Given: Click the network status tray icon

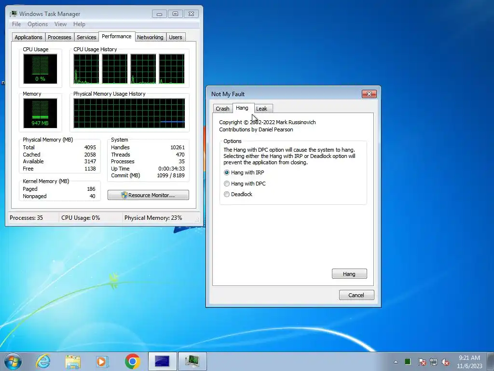Looking at the screenshot, I should pos(434,362).
